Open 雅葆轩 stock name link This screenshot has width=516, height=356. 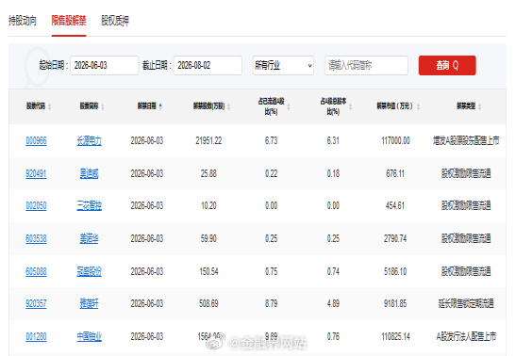coord(90,304)
